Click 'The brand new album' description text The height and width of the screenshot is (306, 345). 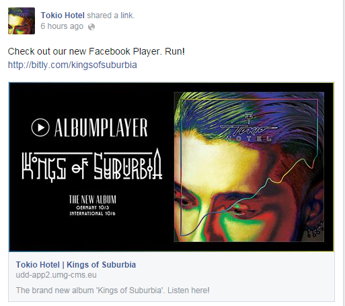(113, 290)
